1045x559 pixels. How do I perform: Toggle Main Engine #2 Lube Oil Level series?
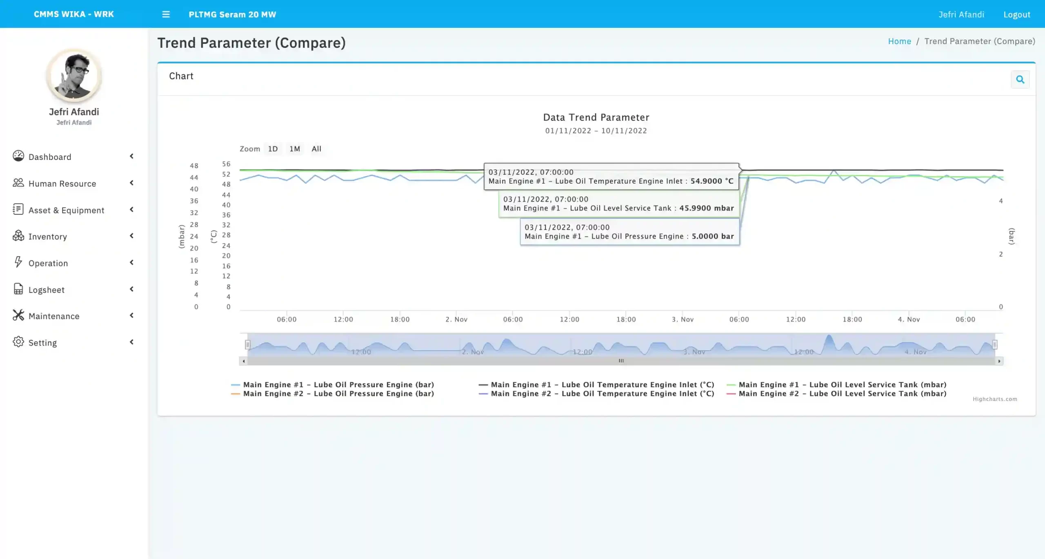point(836,394)
